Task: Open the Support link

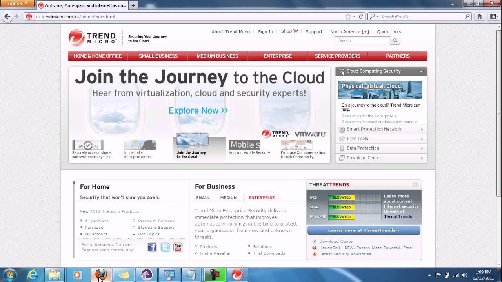Action: (x=314, y=31)
